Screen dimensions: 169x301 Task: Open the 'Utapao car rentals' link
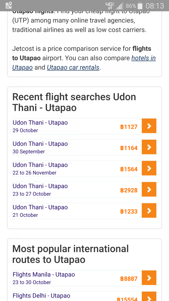pyautogui.click(x=73, y=68)
